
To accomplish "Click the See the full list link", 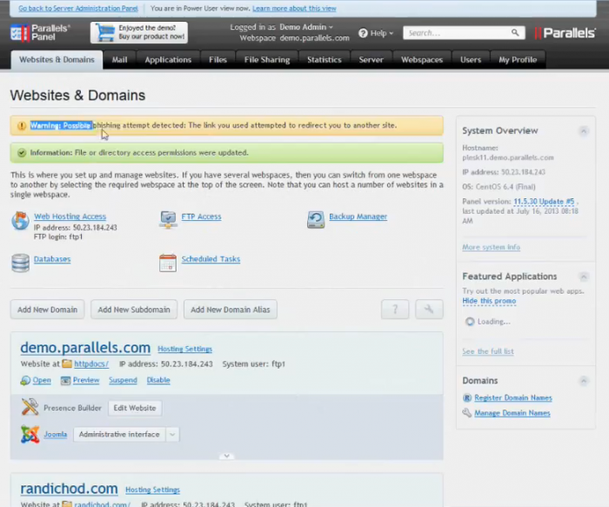I will tap(488, 351).
